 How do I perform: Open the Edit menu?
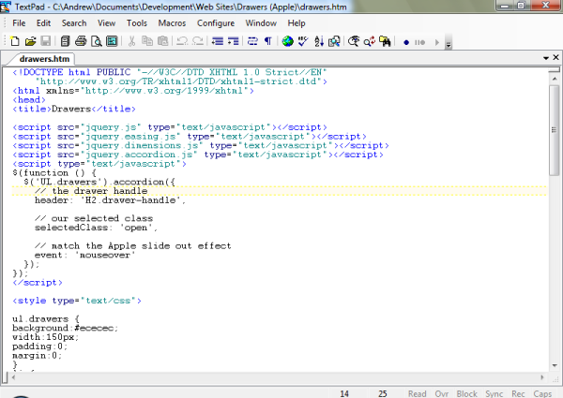[x=43, y=23]
